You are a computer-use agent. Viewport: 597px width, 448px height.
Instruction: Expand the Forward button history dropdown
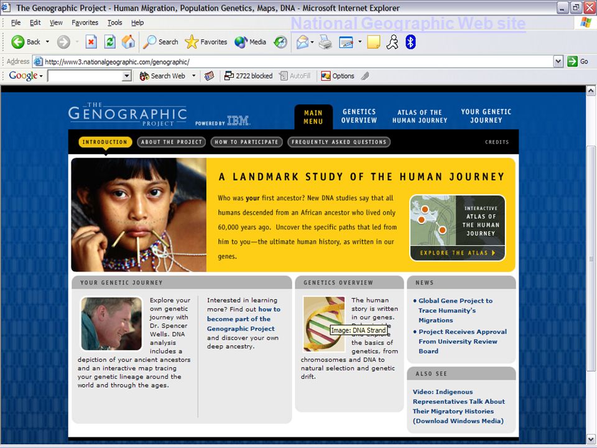(77, 42)
